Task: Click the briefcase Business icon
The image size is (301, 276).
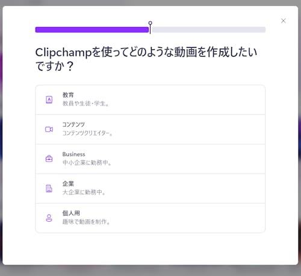Action: (x=49, y=158)
